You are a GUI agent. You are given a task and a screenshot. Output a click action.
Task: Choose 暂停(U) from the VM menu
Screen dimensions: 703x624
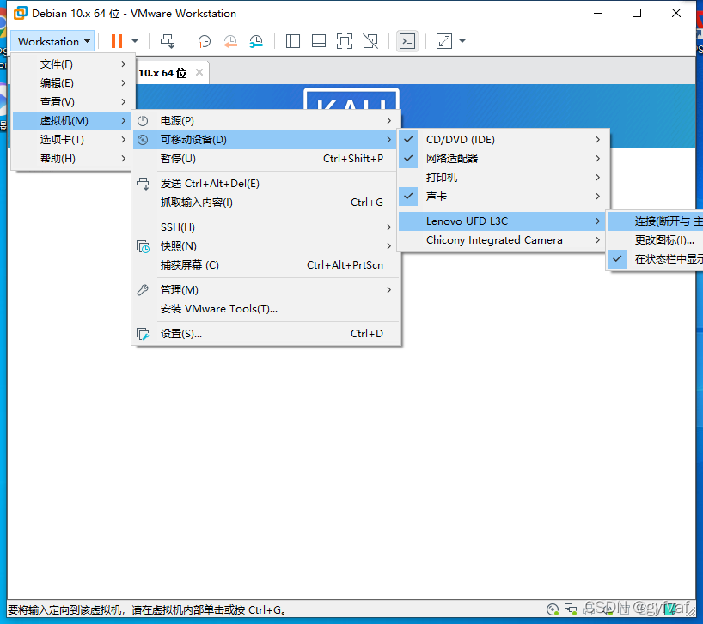point(266,159)
